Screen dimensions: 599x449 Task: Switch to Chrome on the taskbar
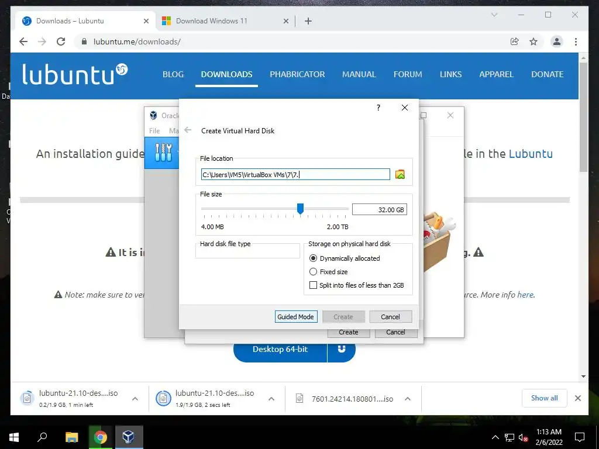coord(100,437)
